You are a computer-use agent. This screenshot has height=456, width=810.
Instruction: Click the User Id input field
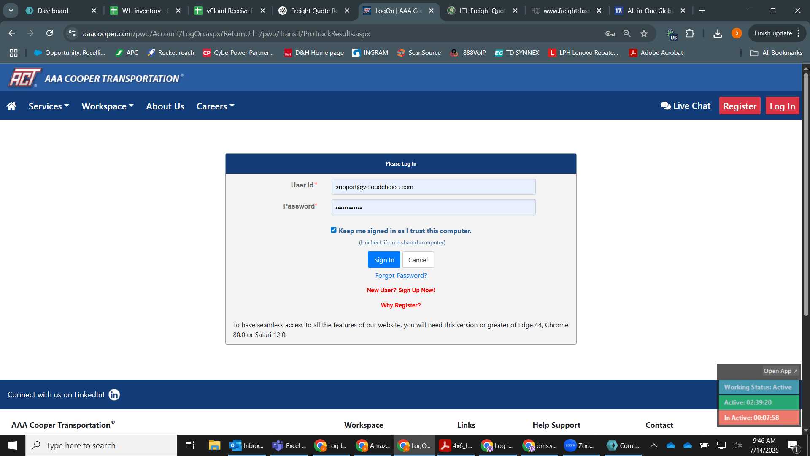click(x=433, y=187)
